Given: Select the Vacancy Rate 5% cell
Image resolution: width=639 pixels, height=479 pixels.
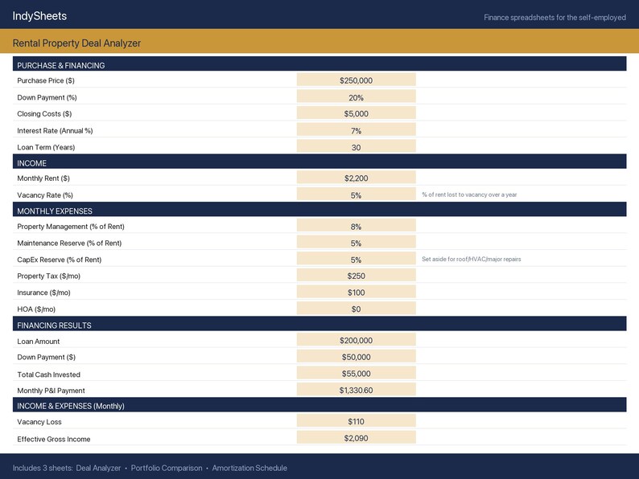Looking at the screenshot, I should point(357,194).
